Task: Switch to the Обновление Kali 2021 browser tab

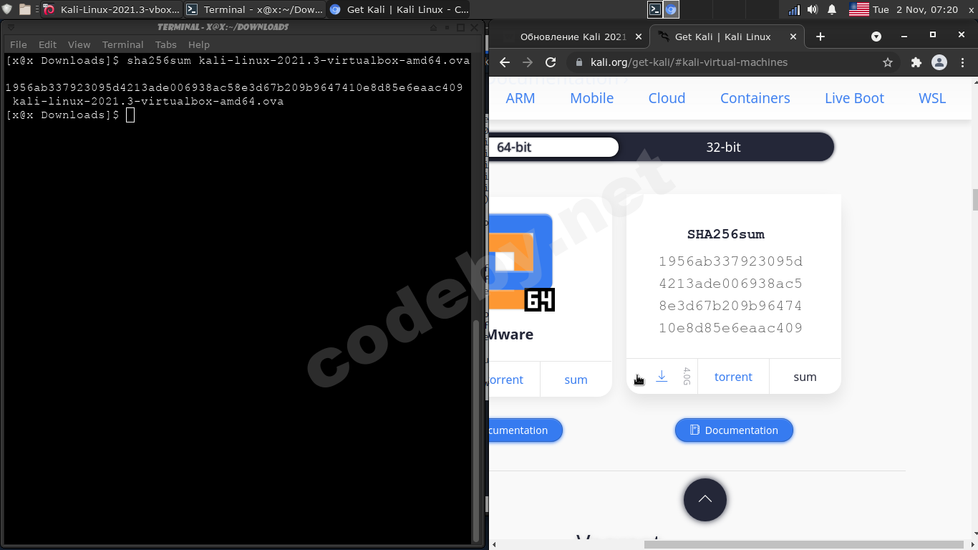Action: [x=572, y=37]
